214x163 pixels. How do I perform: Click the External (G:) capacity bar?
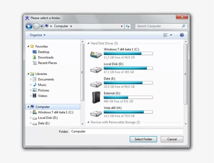128,97
